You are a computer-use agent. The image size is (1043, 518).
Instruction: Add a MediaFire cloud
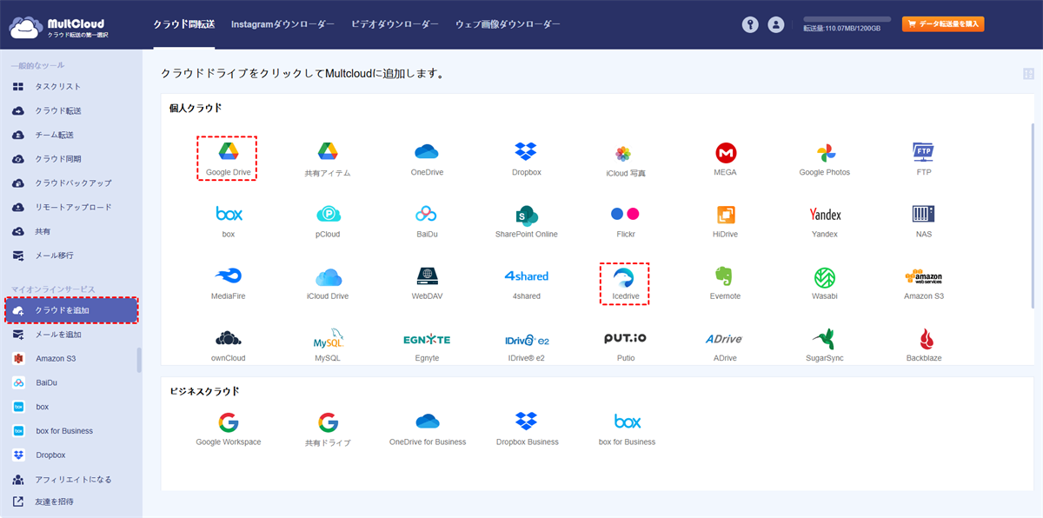click(228, 283)
